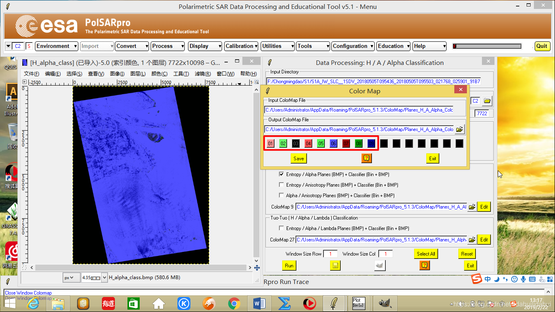Image resolution: width=555 pixels, height=312 pixels.
Task: Click Run button in Data Processing
Action: (x=289, y=265)
